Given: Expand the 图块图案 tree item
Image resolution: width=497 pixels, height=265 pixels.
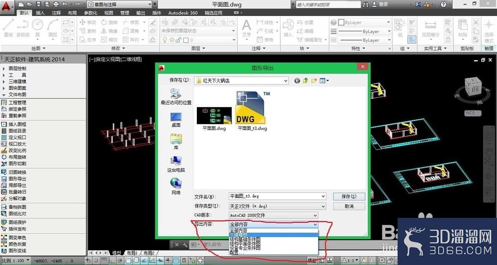Looking at the screenshot, I should (x=3, y=88).
